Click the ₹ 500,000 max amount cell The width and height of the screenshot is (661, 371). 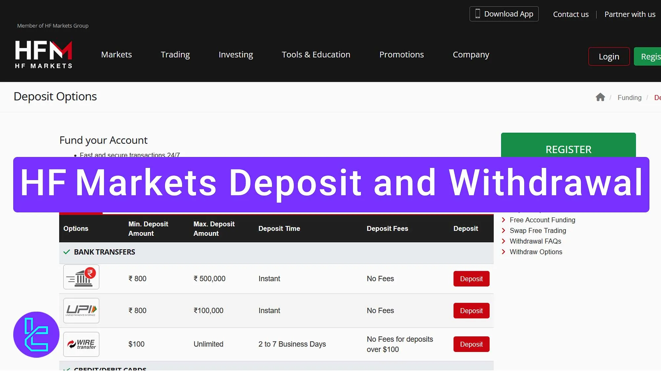coord(210,279)
